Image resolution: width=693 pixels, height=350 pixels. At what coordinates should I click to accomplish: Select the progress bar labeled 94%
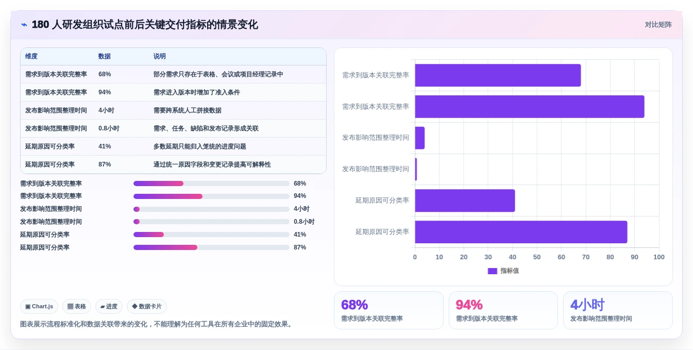coord(211,196)
